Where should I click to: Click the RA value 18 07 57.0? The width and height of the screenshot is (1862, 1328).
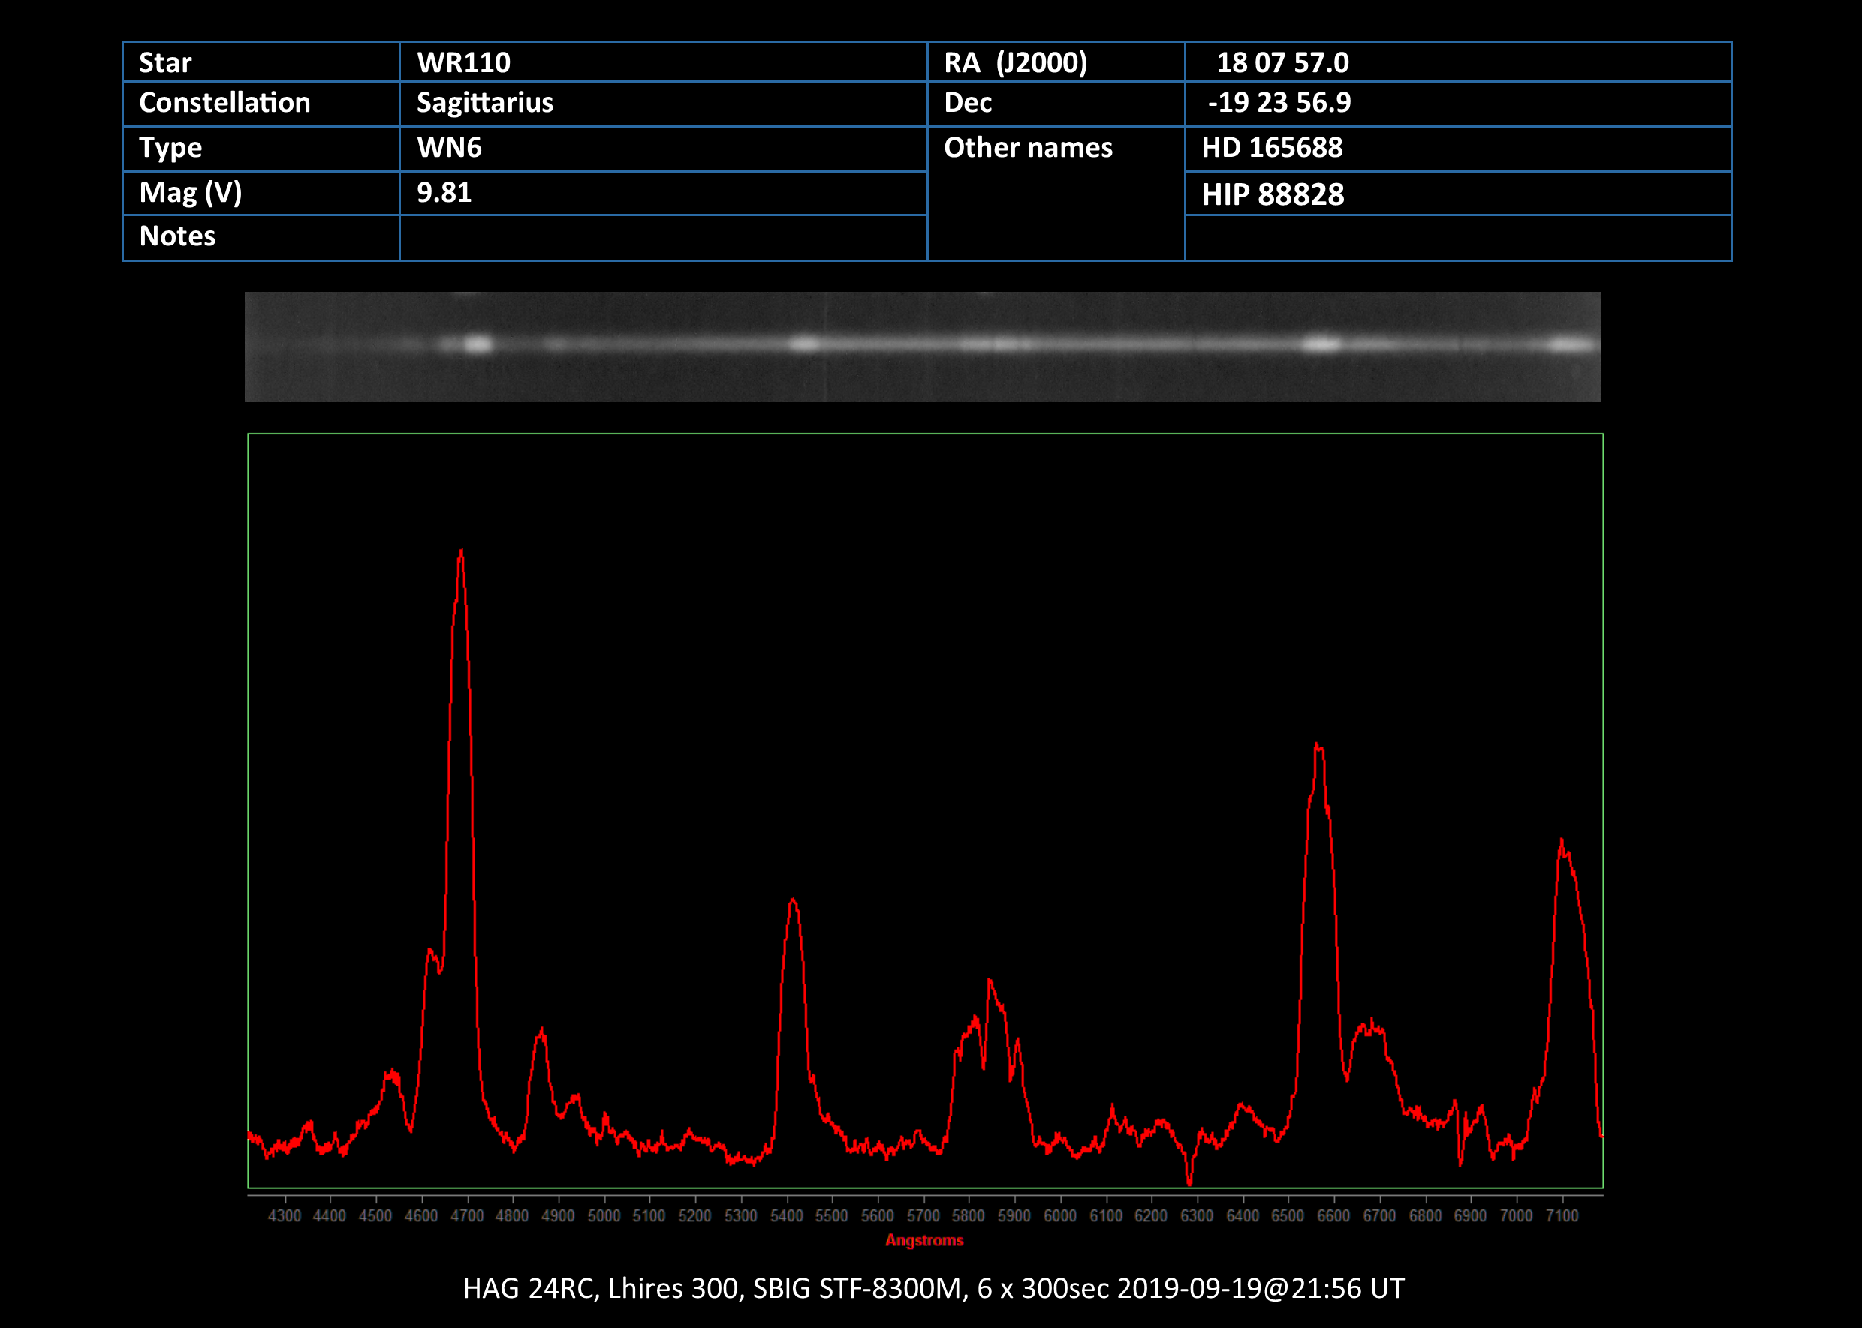[1282, 62]
